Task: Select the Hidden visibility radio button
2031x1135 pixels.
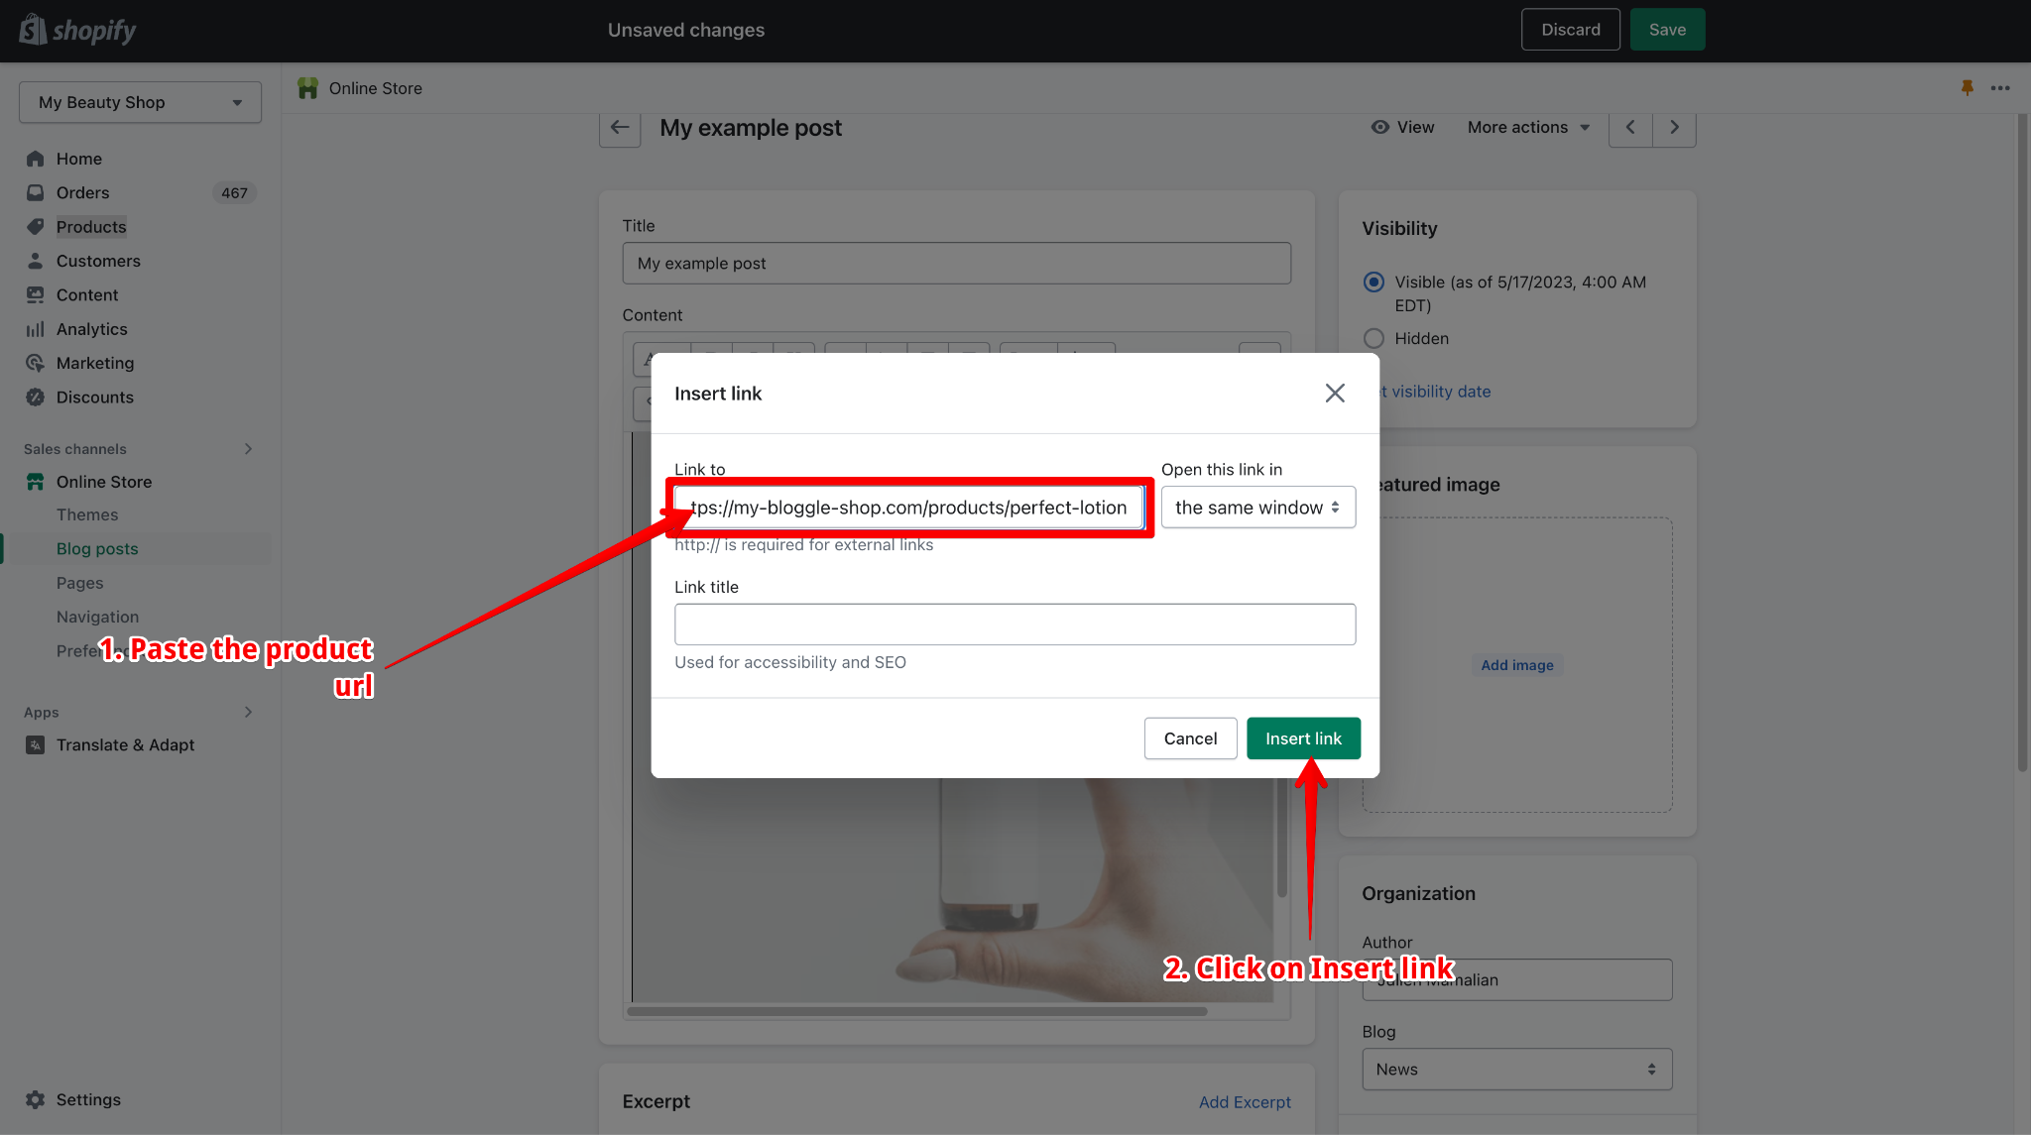Action: (1374, 338)
